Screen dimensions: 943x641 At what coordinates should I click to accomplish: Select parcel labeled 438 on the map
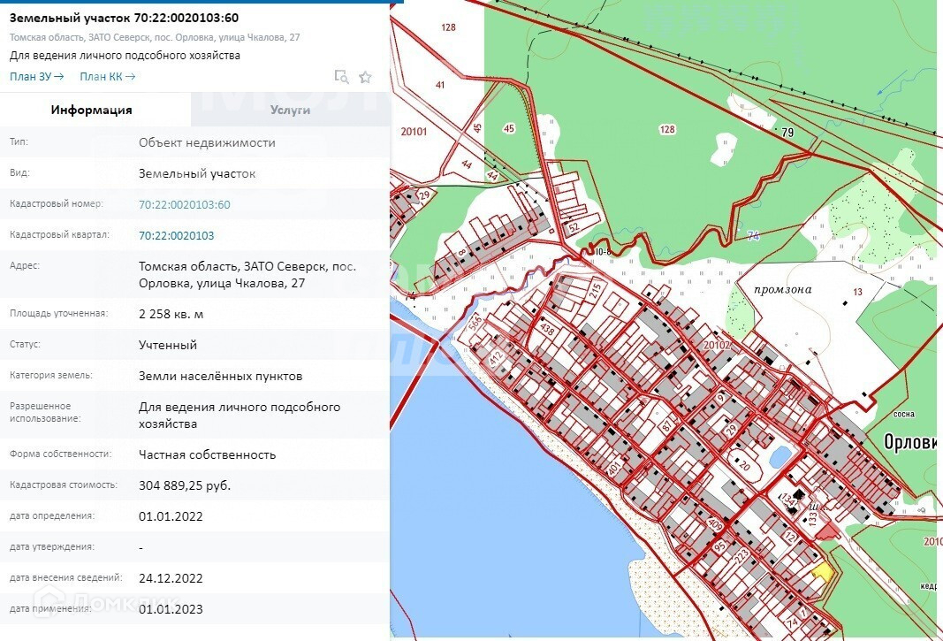click(547, 328)
